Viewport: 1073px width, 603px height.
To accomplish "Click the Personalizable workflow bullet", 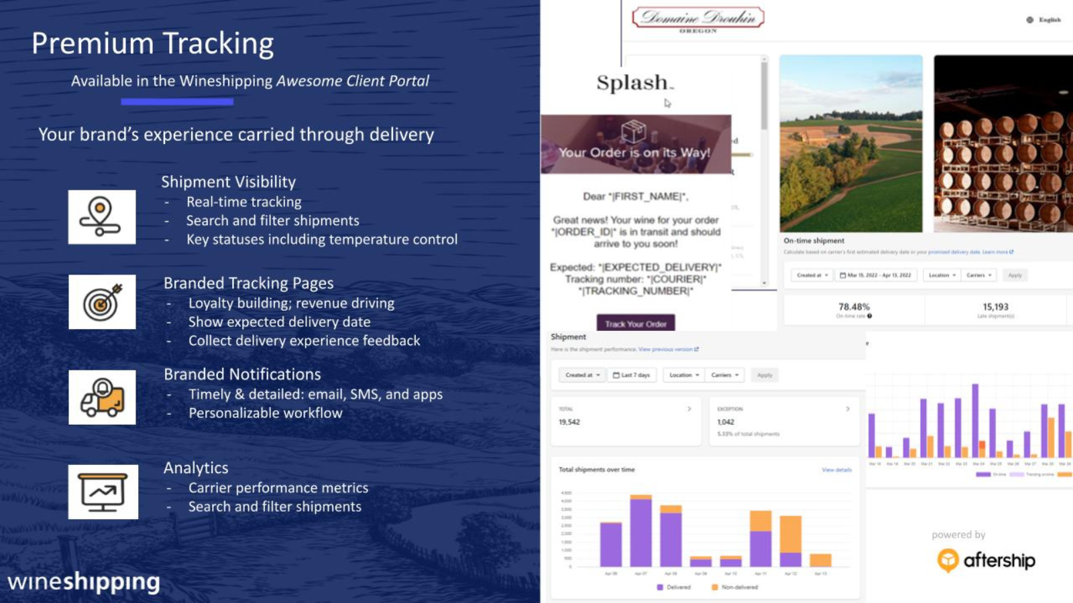I will tap(266, 413).
